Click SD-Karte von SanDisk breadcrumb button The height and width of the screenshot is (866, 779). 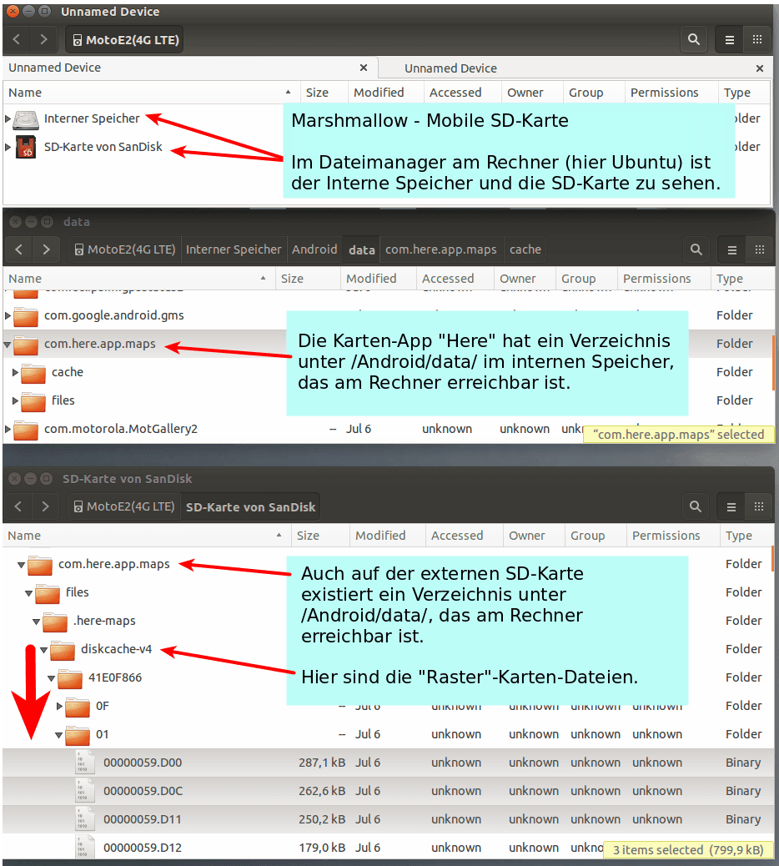251,507
